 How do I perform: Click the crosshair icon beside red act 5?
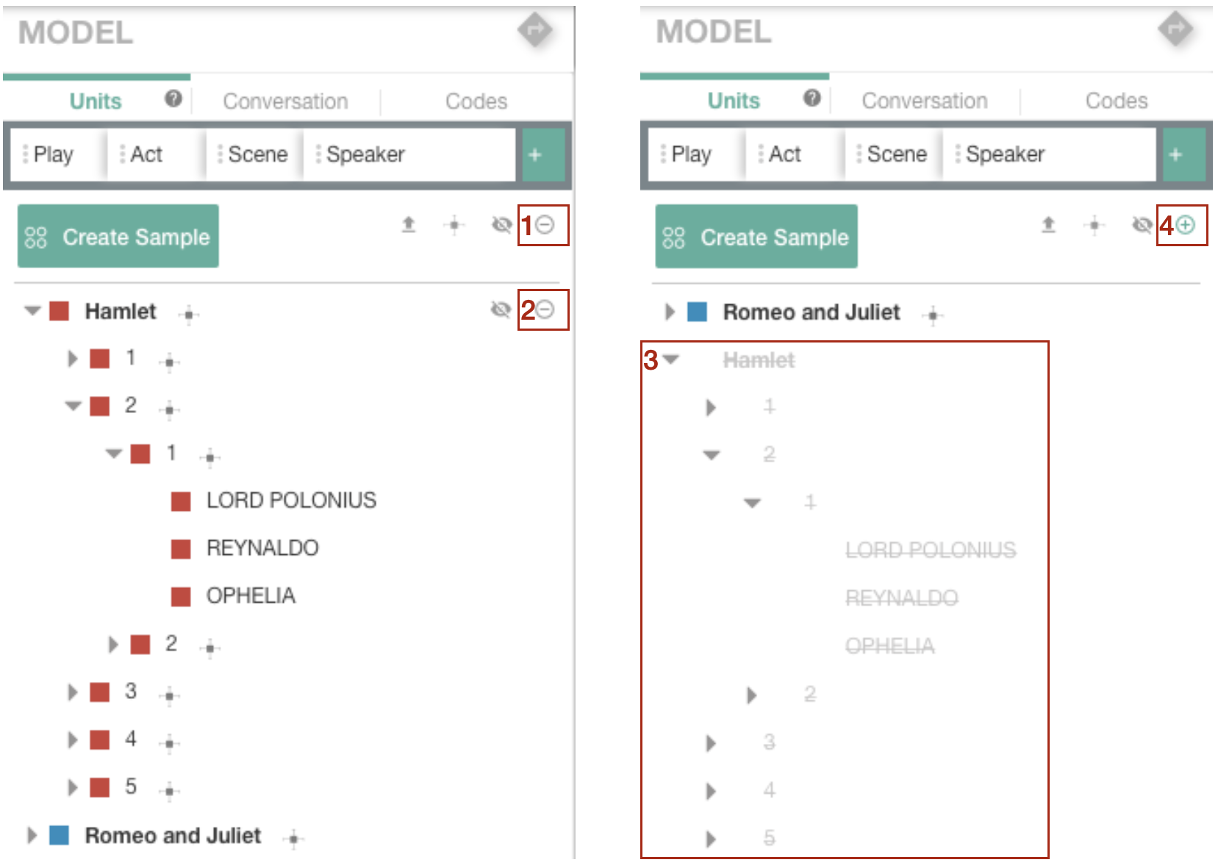tap(169, 790)
